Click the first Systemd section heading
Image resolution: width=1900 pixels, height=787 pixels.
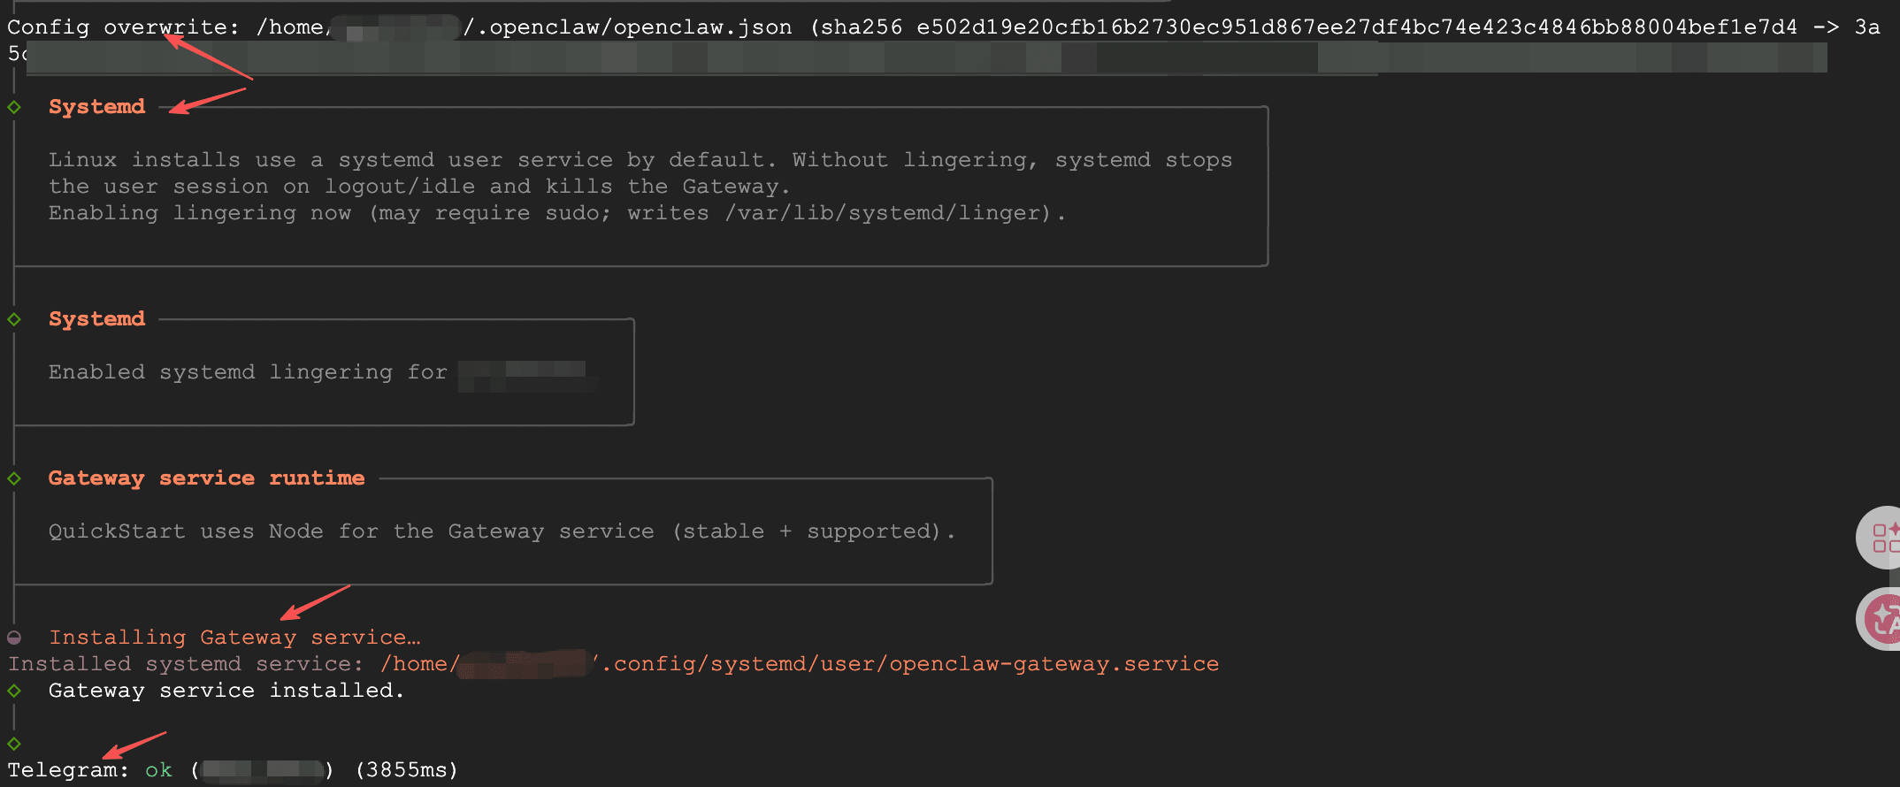[x=96, y=107]
